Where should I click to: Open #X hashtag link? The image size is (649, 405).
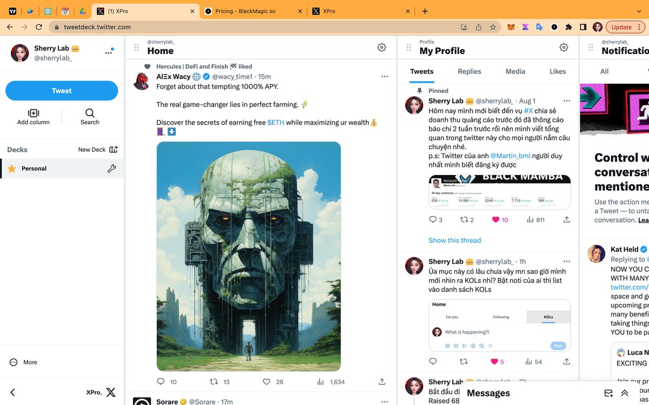(528, 111)
